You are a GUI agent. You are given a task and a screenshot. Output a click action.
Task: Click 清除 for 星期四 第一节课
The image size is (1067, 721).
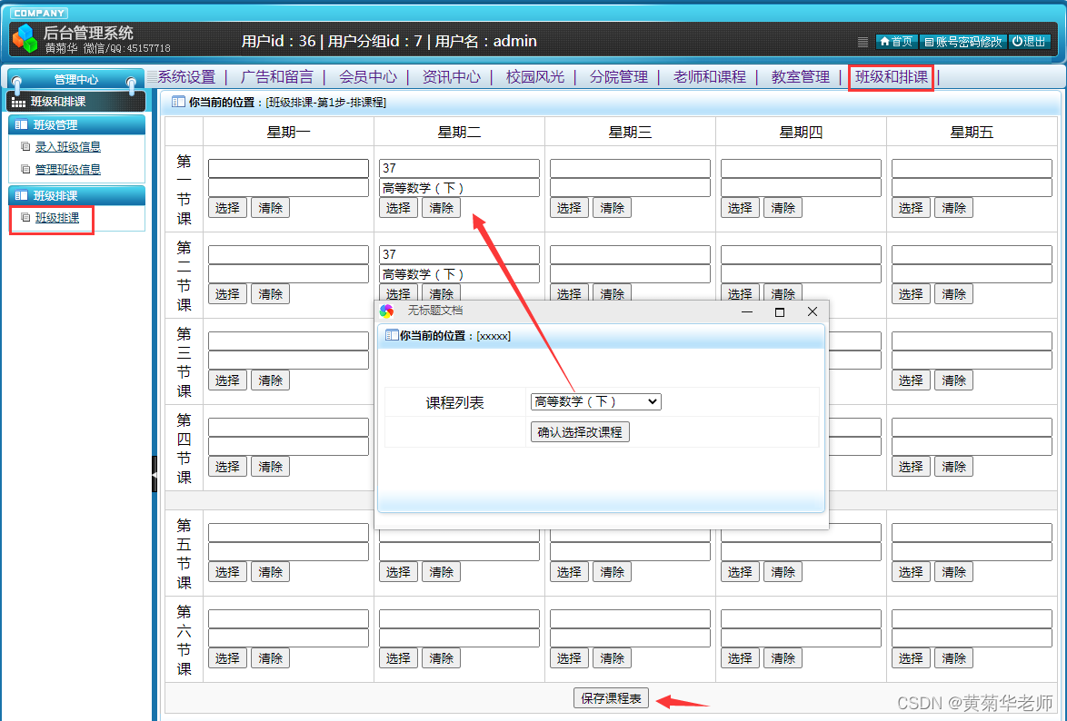[x=783, y=208]
